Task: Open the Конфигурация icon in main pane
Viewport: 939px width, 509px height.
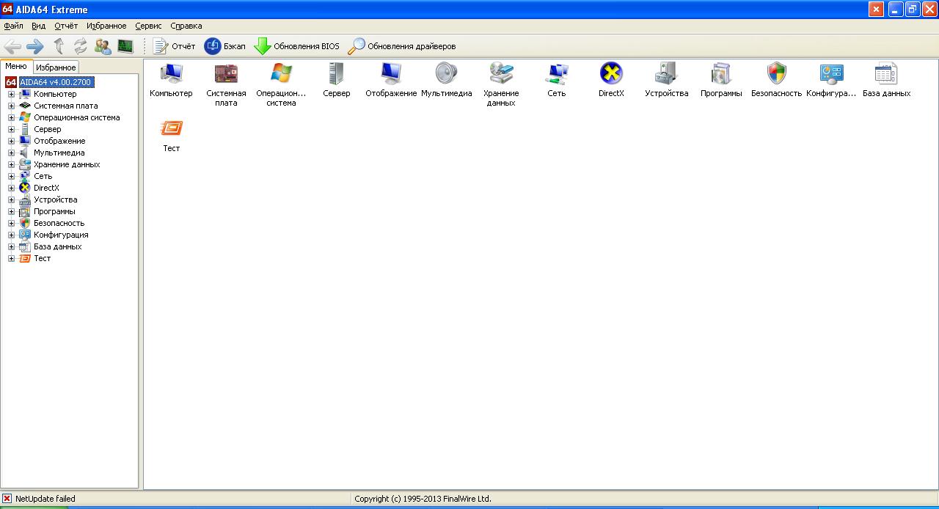Action: [831, 73]
